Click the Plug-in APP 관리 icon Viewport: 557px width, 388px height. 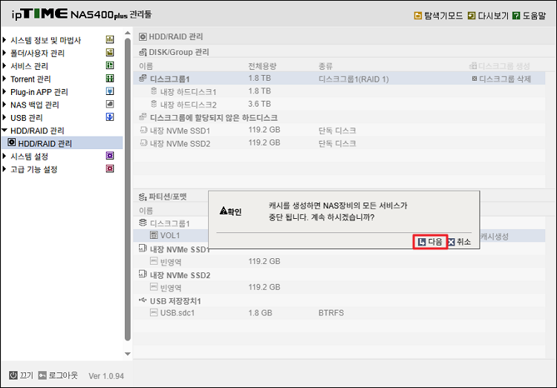[110, 92]
